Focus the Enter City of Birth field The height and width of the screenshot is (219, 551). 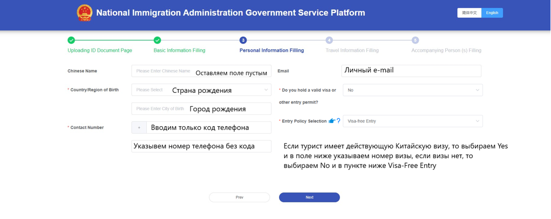(201, 109)
